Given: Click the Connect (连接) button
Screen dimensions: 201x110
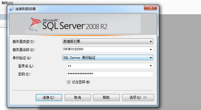Looking at the screenshot, I should pyautogui.click(x=49, y=97).
